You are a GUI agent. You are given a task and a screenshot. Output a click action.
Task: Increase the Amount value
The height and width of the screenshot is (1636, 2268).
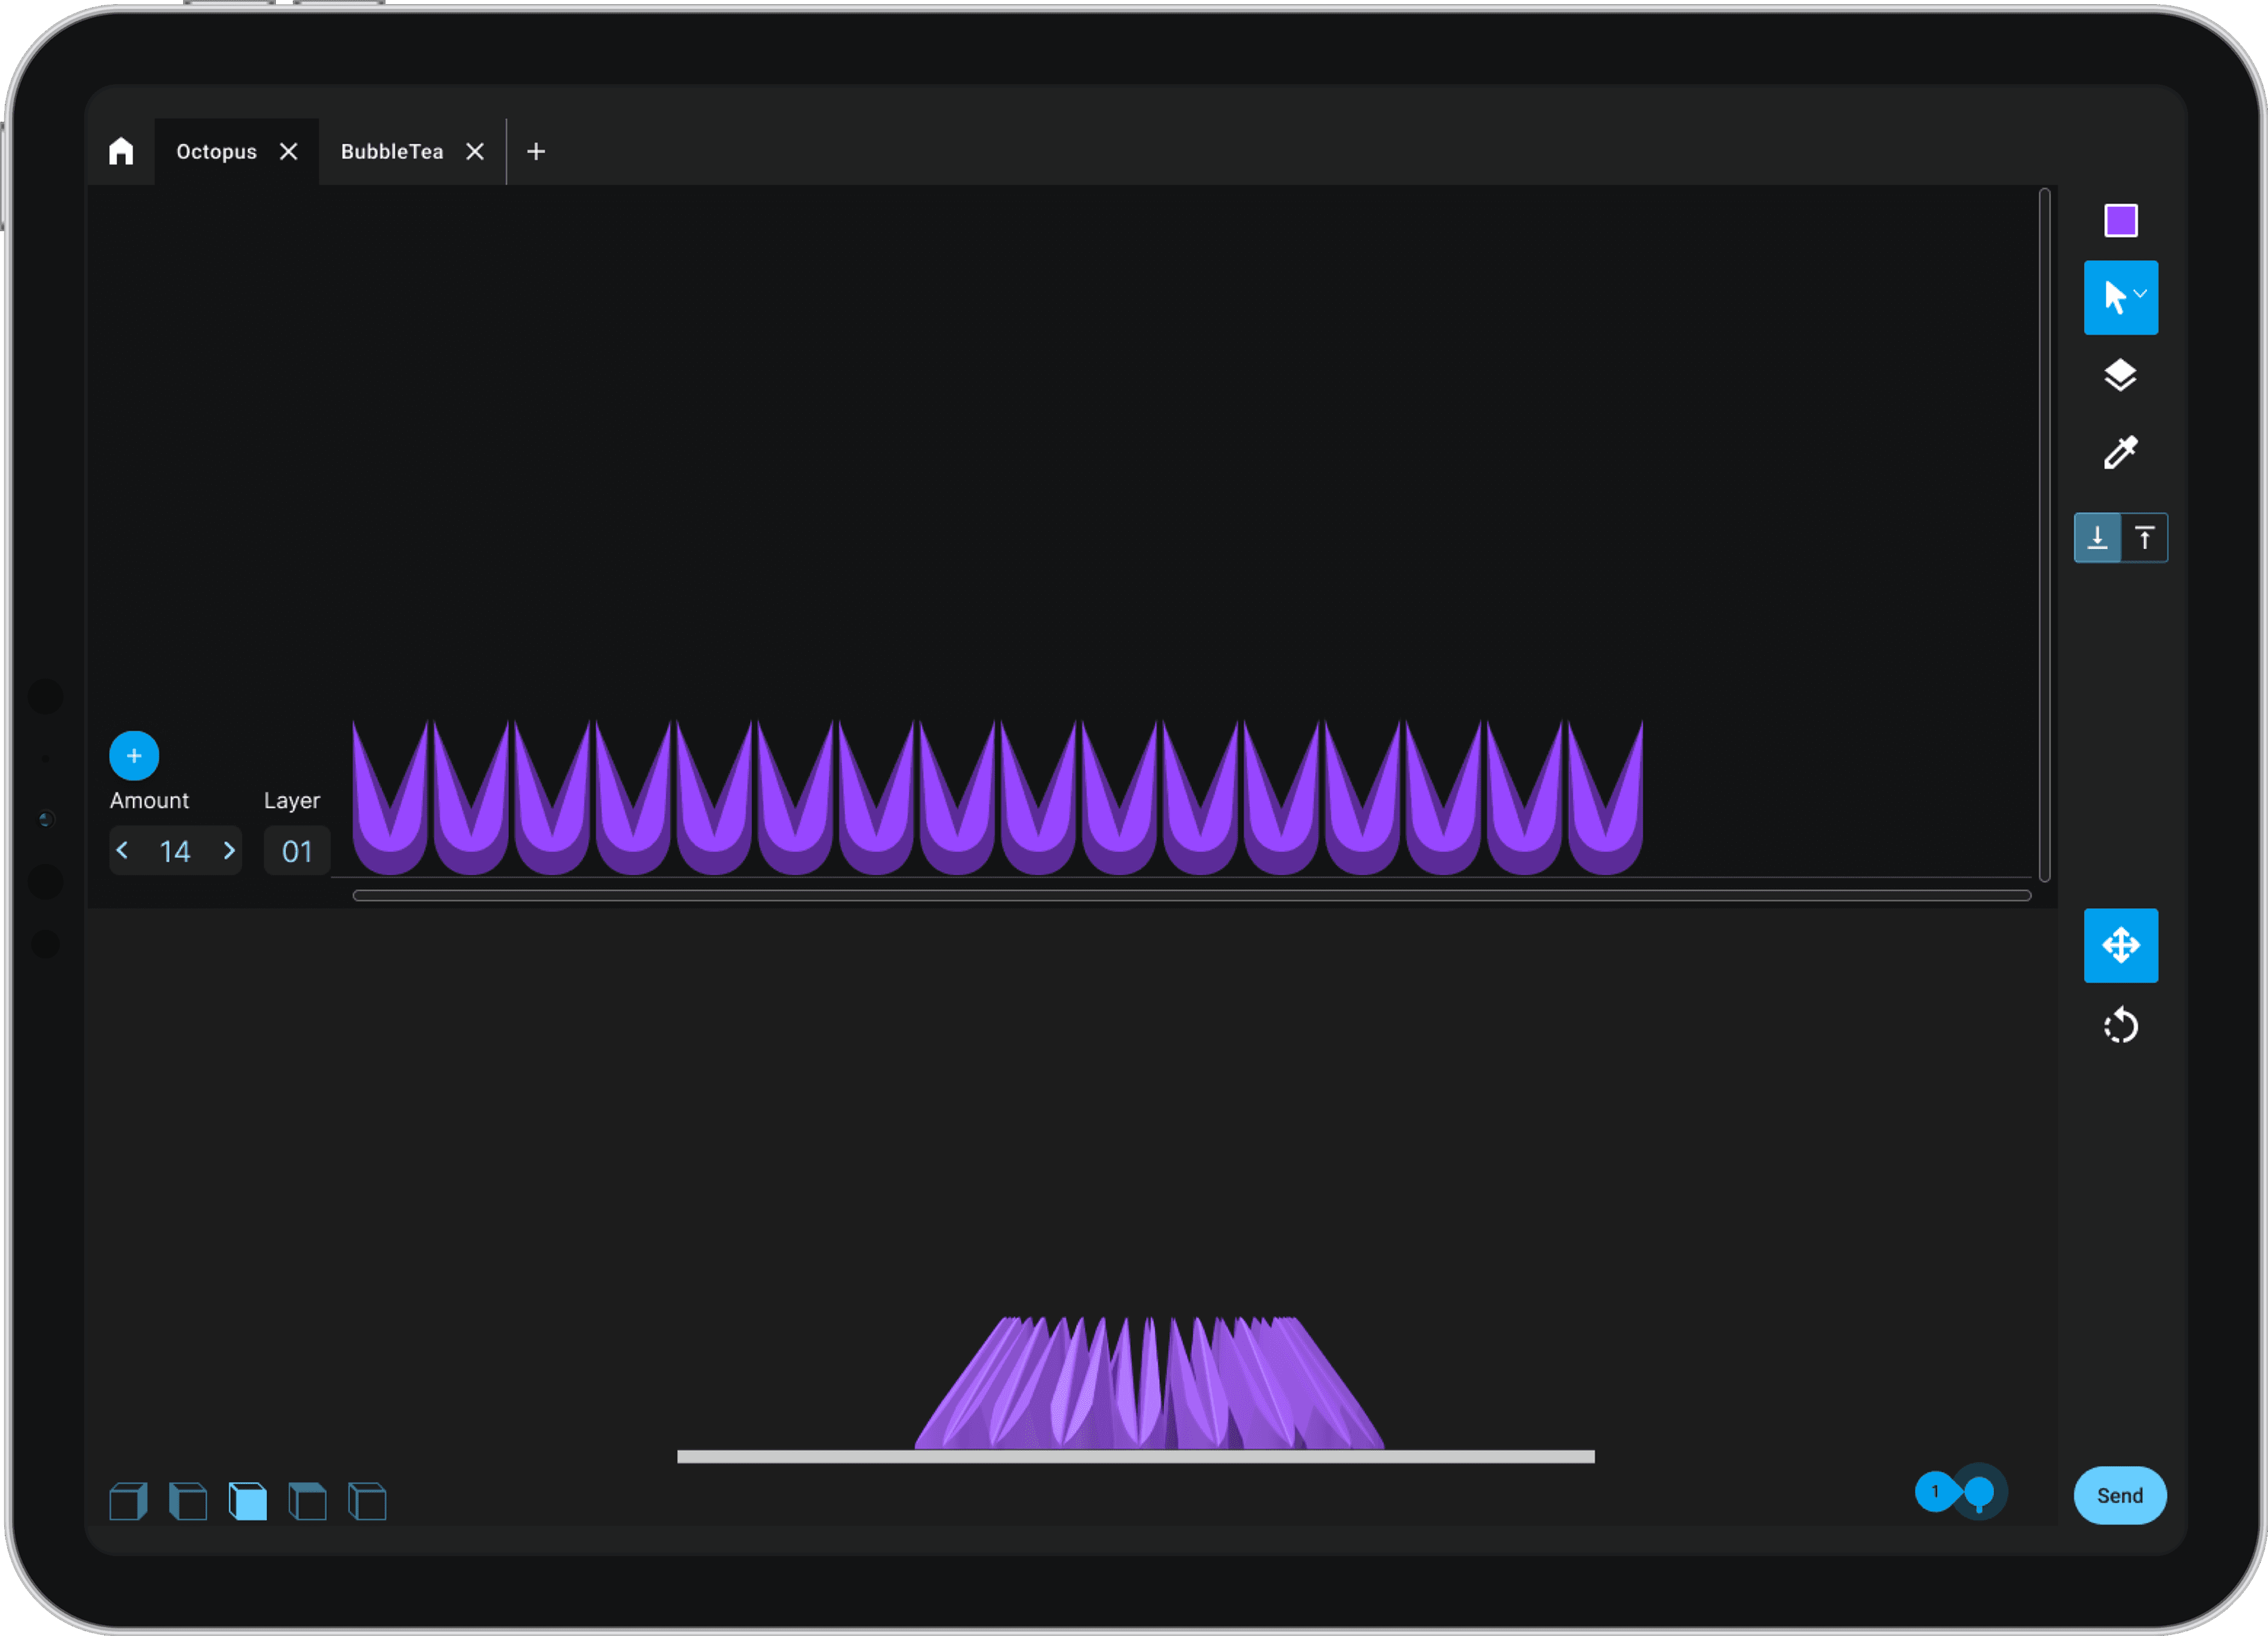point(229,850)
